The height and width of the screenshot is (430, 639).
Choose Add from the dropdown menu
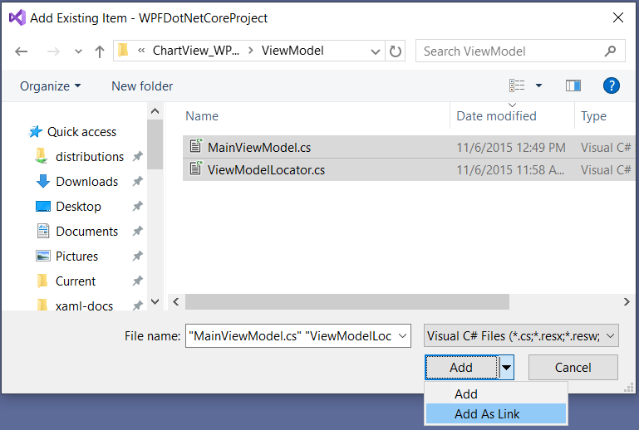tap(496, 393)
